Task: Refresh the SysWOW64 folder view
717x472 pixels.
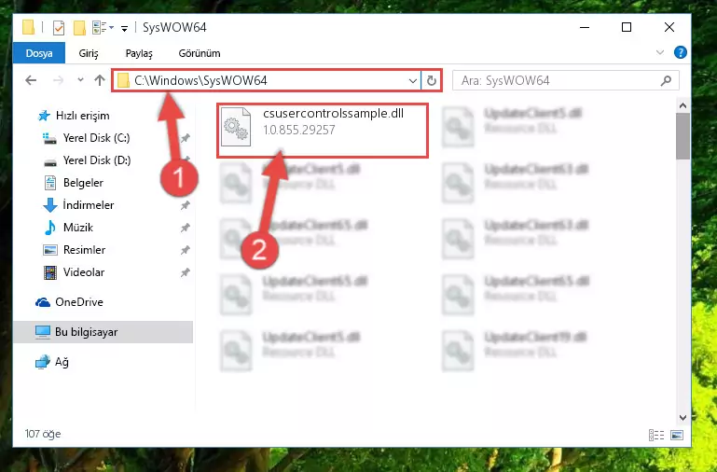Action: (x=431, y=81)
